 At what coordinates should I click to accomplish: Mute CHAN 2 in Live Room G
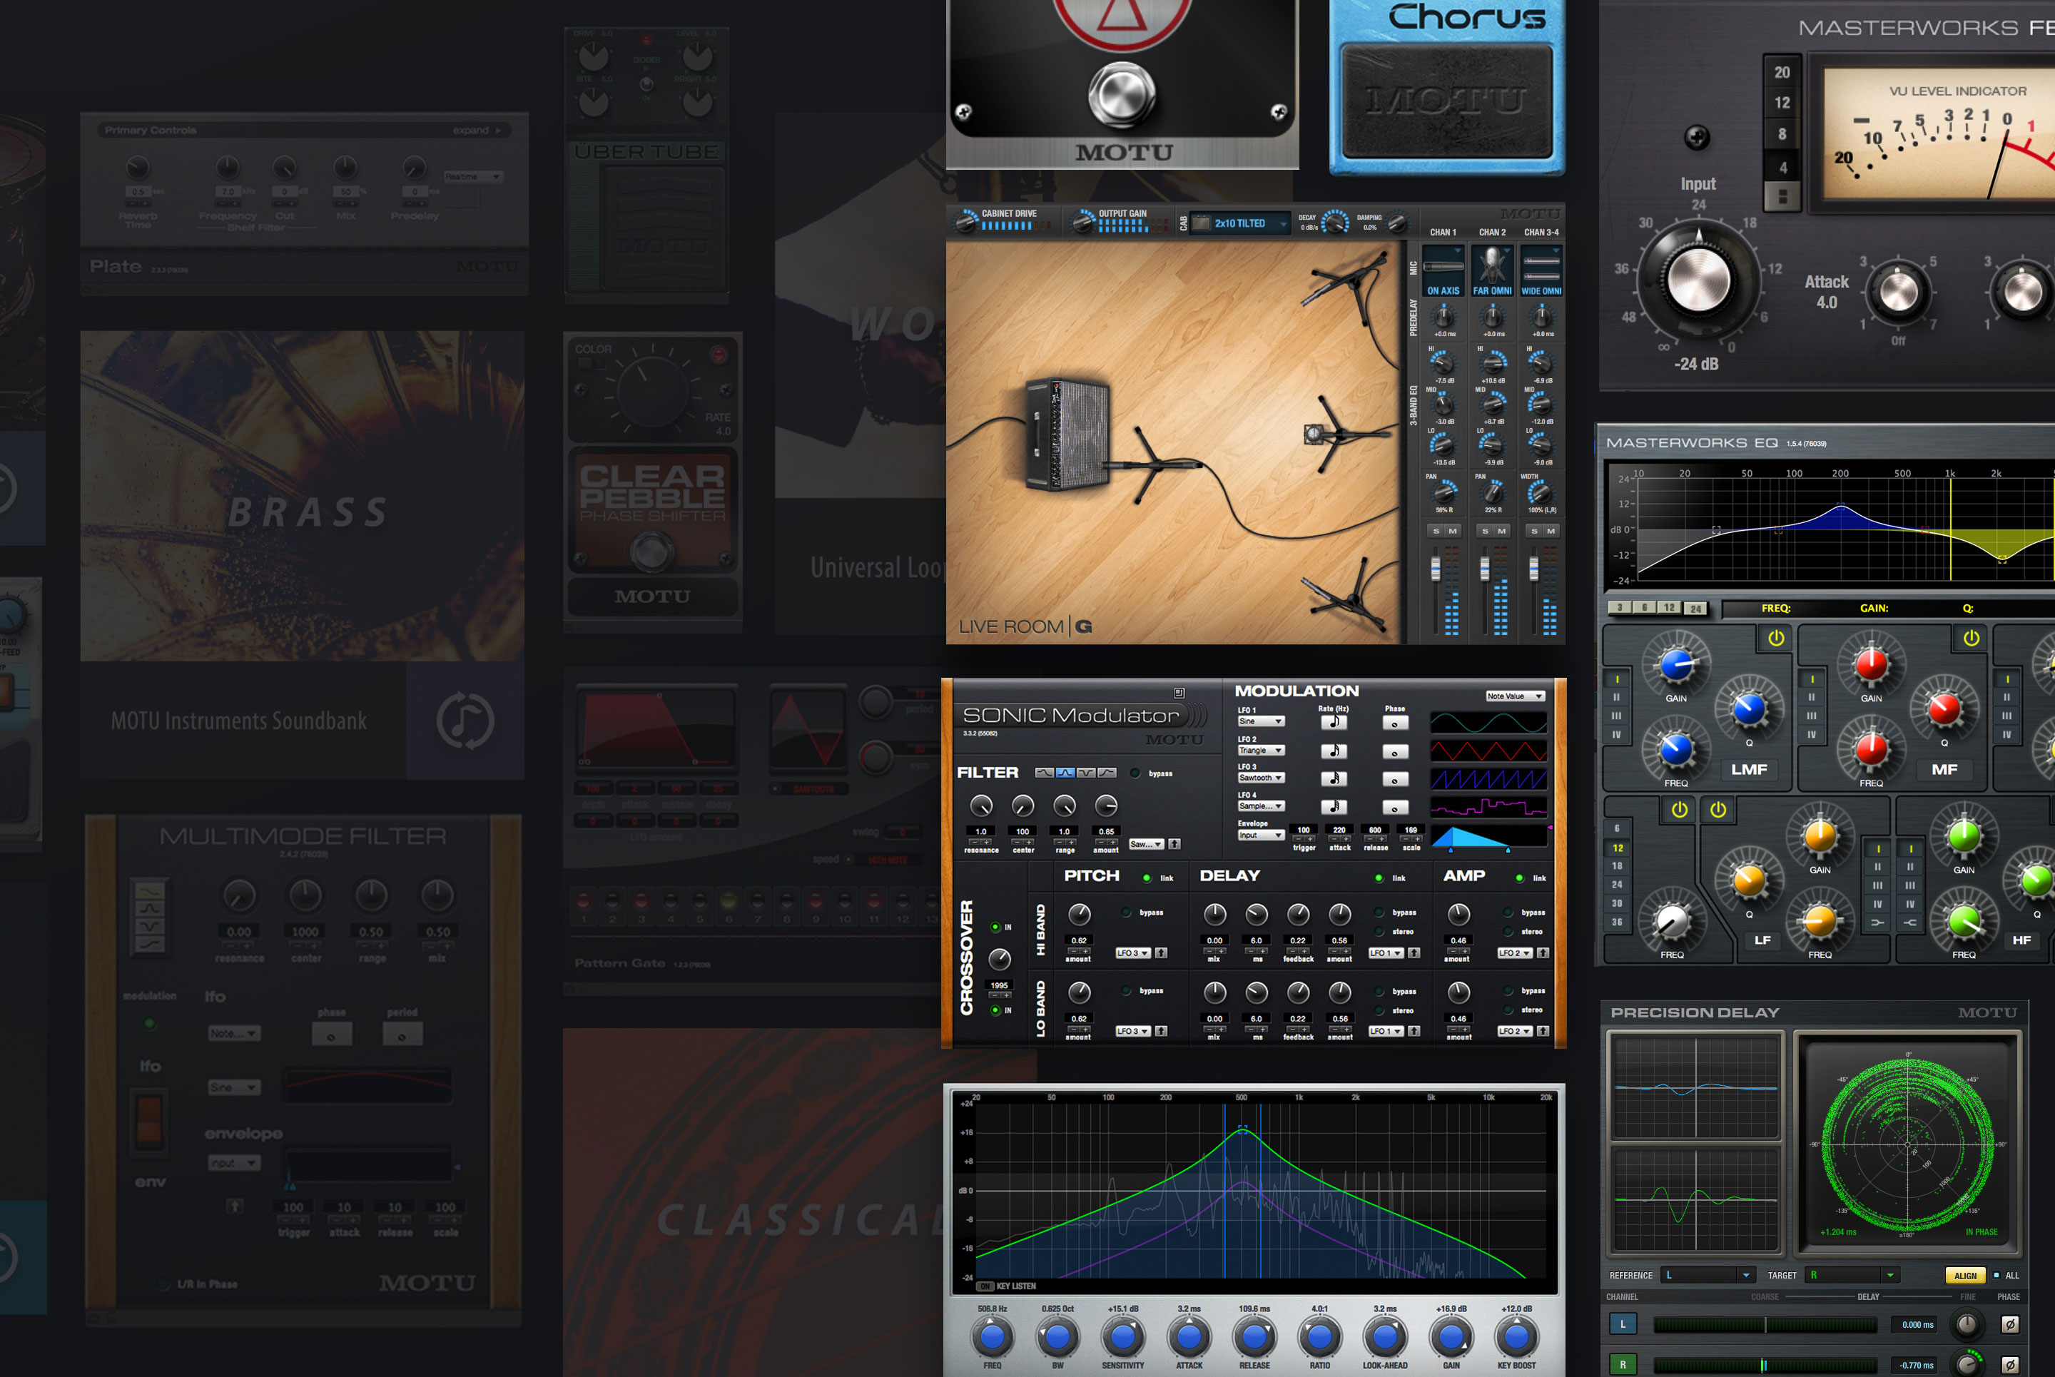coord(1502,532)
